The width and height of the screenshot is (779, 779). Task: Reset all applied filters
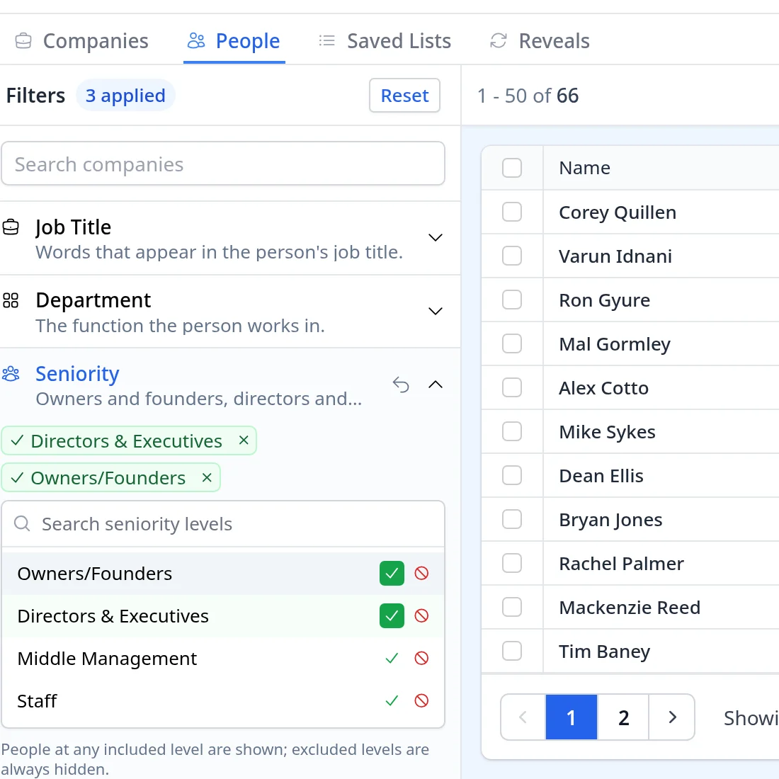pyautogui.click(x=404, y=96)
